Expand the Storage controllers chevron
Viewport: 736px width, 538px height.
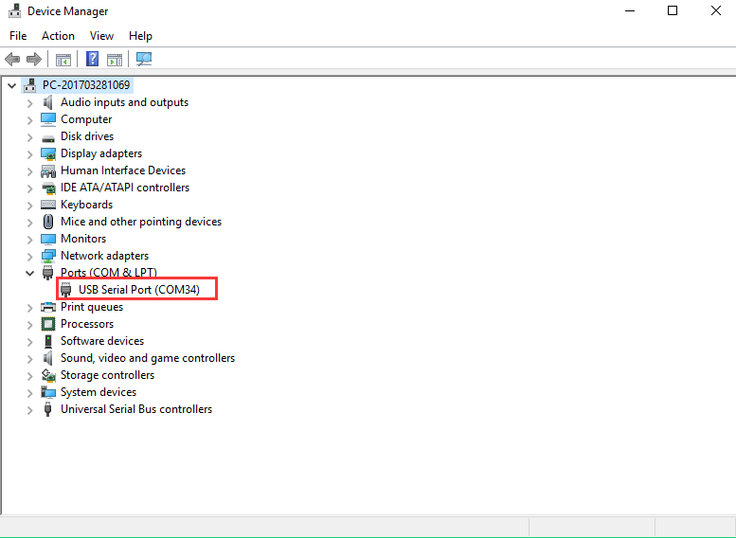tap(30, 376)
